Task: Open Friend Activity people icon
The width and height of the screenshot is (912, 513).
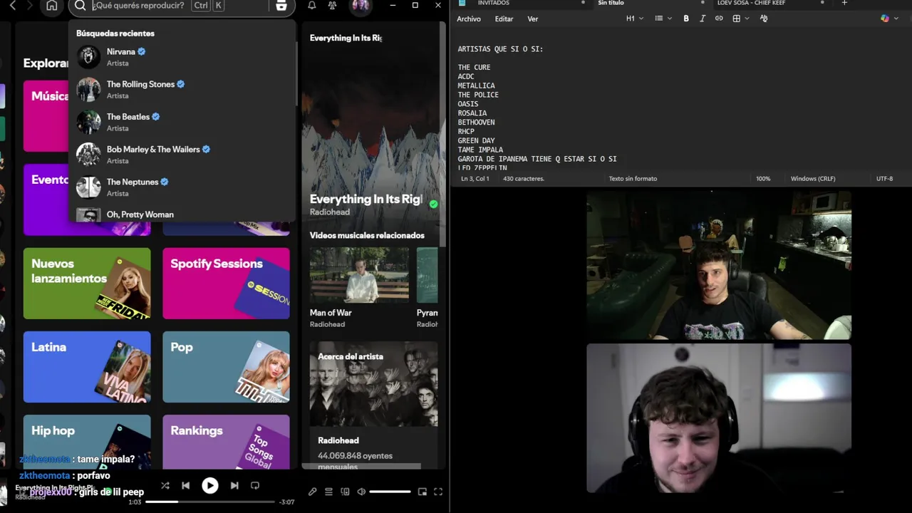Action: tap(332, 6)
